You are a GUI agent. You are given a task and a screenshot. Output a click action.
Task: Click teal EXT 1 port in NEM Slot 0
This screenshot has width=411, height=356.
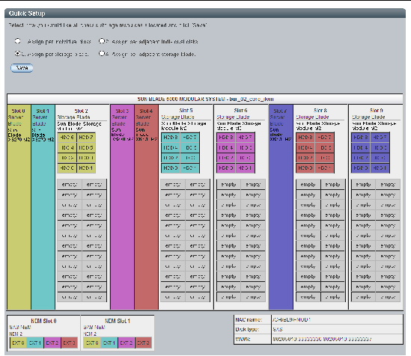[35, 343]
